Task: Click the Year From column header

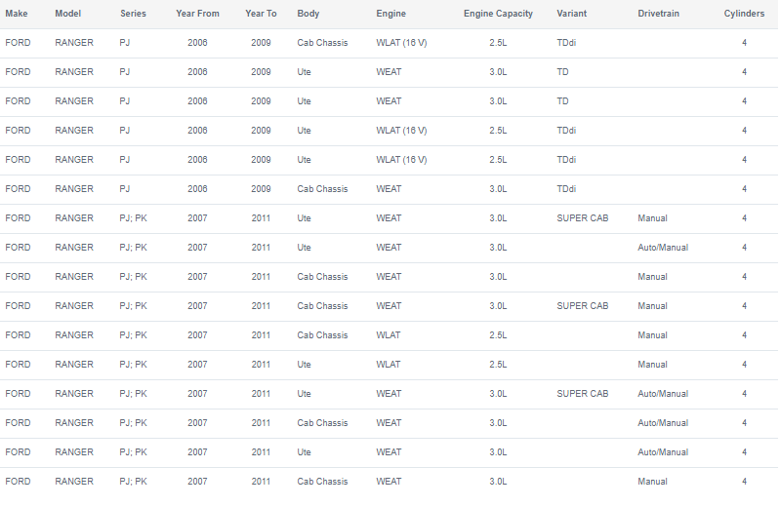Action: coord(197,14)
